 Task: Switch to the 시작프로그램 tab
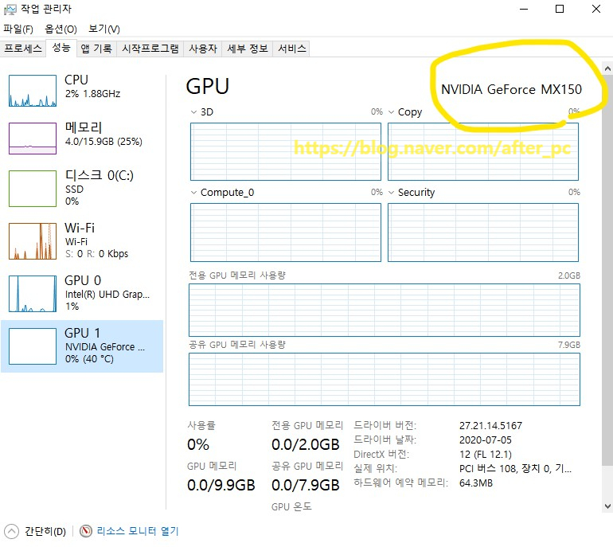pyautogui.click(x=150, y=49)
